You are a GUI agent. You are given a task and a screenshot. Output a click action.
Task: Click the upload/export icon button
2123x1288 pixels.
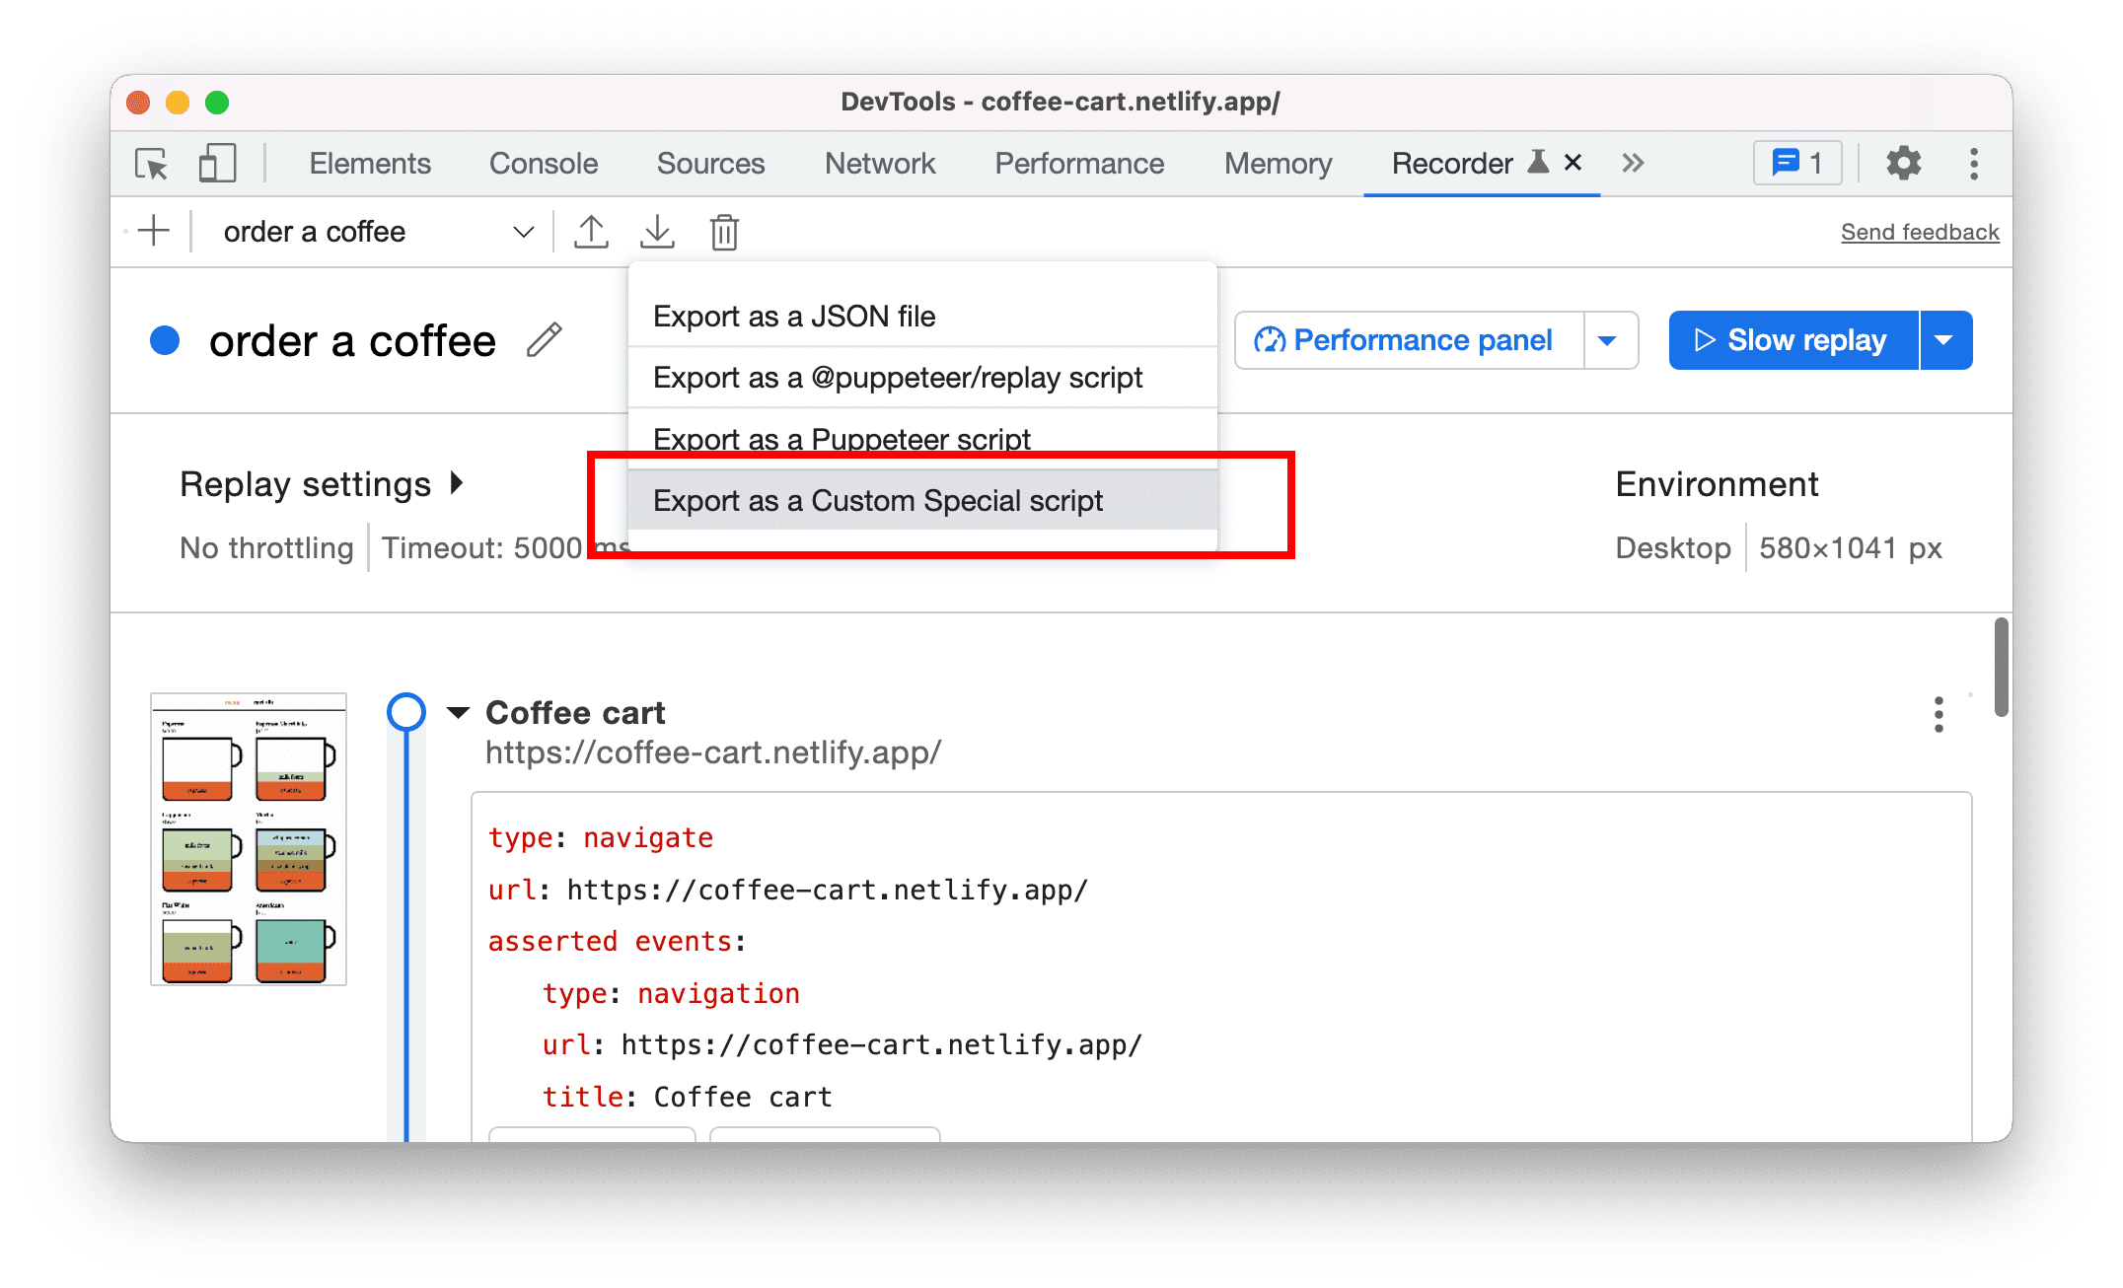[591, 231]
